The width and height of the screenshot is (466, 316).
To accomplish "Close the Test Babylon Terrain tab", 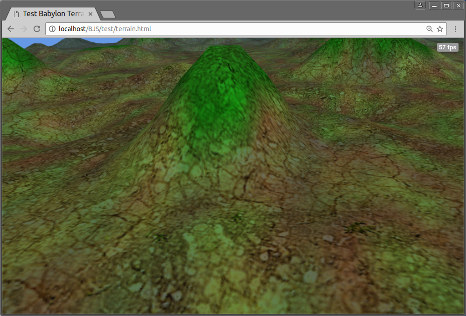I will coord(90,14).
